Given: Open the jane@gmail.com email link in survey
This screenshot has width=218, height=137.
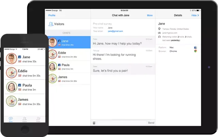Looking at the screenshot, I should [115, 31].
